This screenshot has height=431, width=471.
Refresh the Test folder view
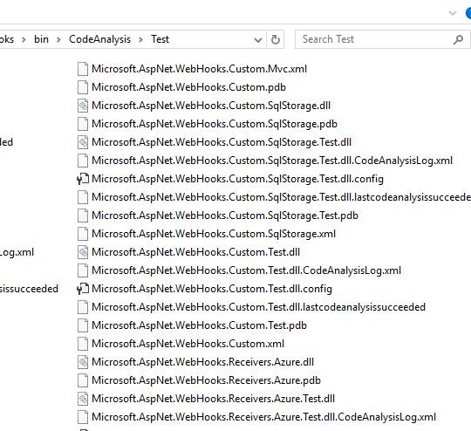click(x=275, y=39)
